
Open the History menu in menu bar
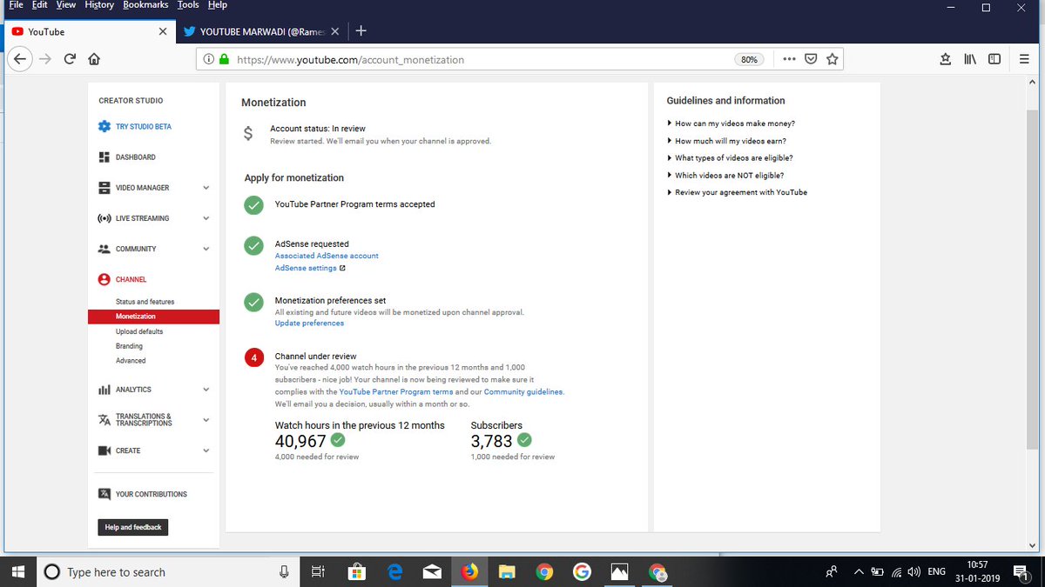(99, 5)
